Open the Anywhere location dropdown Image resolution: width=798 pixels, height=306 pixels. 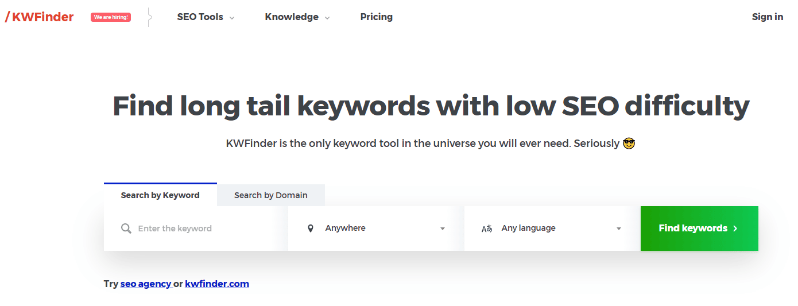pos(376,228)
